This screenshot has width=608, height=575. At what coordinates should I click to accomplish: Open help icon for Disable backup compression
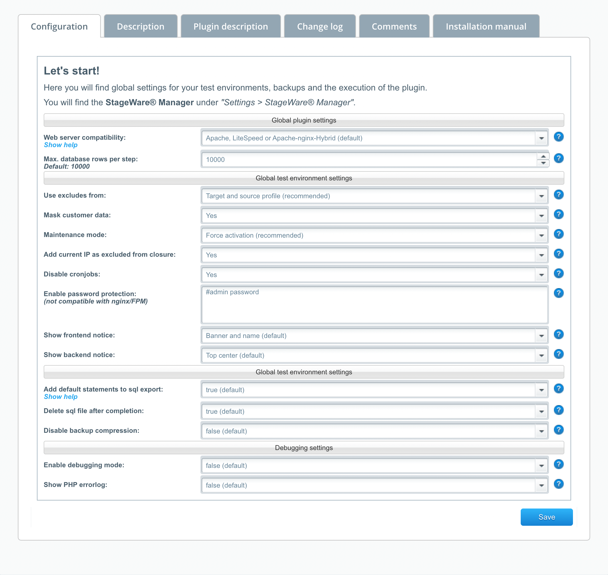point(559,430)
